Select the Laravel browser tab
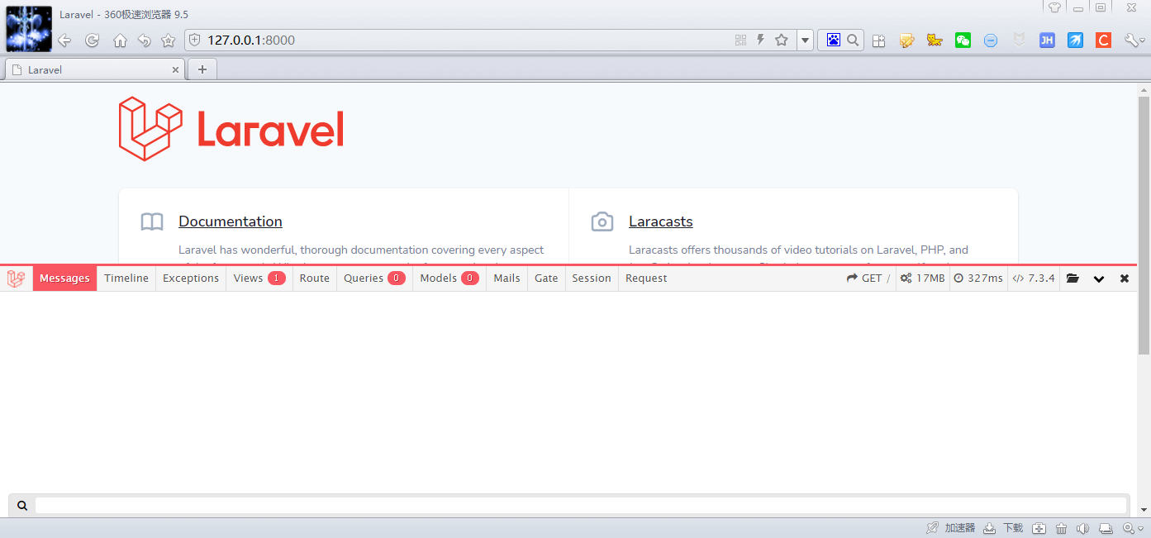This screenshot has height=538, width=1151. (x=94, y=69)
